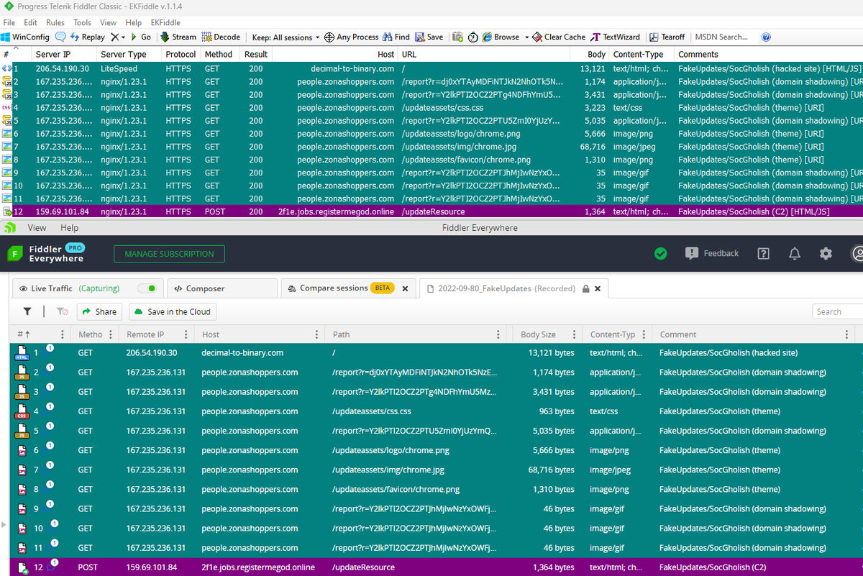Open TextWizard in Classic toolbar

click(x=616, y=37)
